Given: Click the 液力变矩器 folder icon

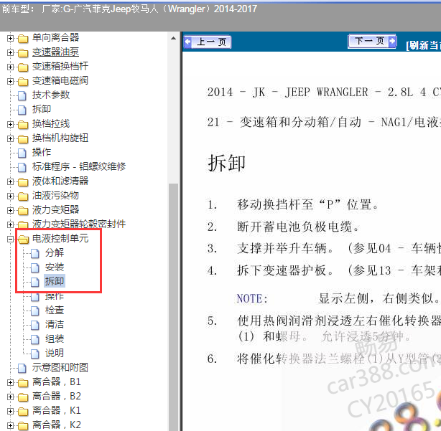Looking at the screenshot, I should pos(23,211).
